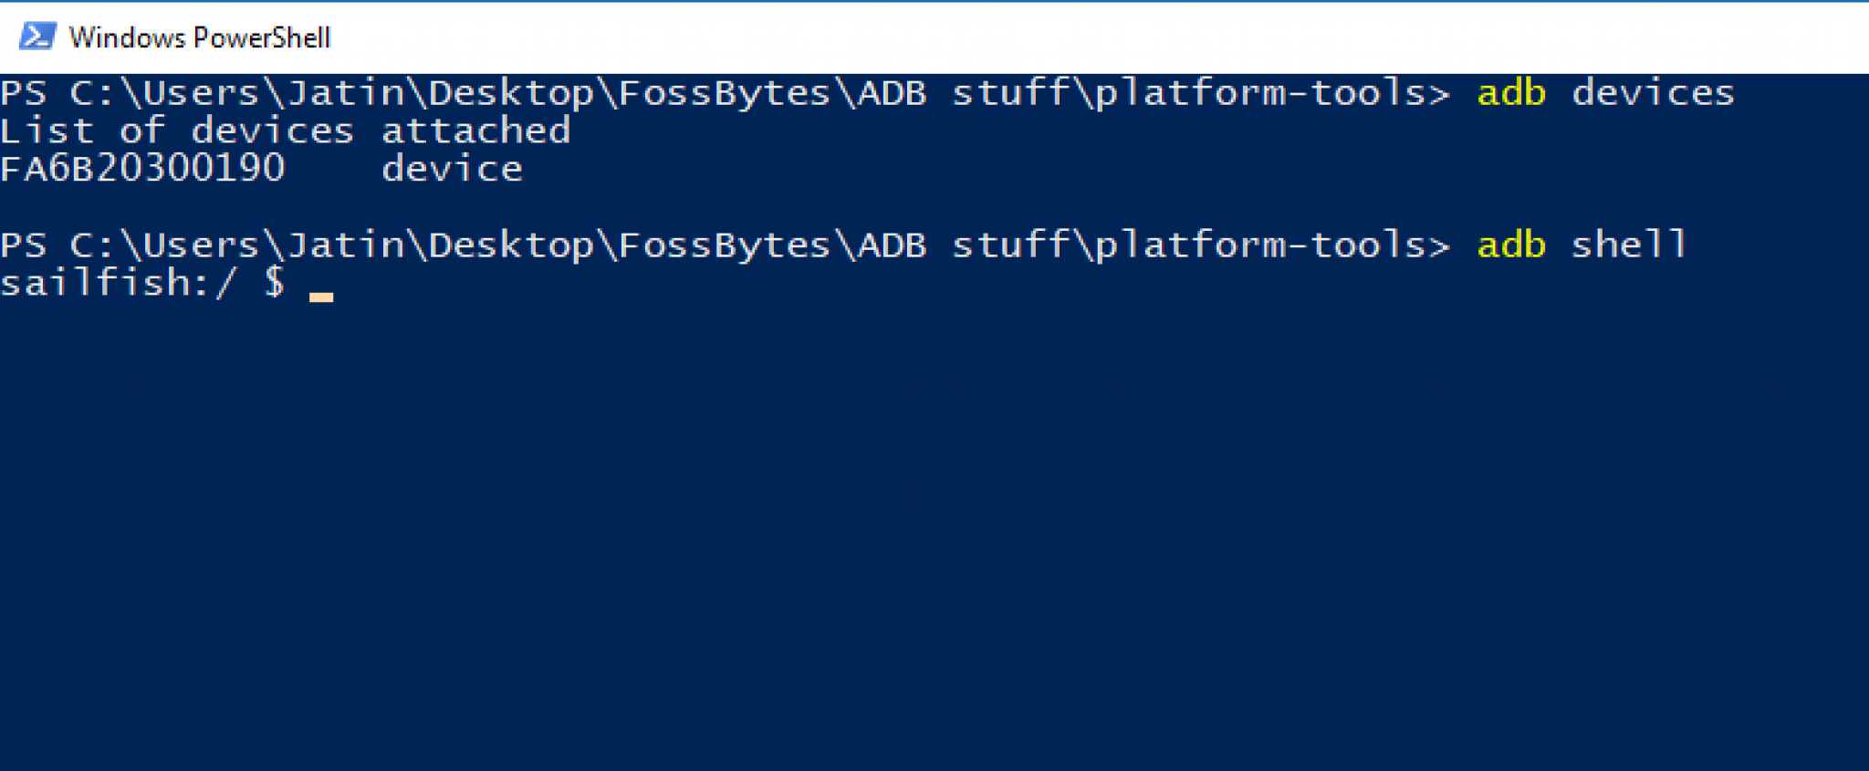Click the dollar sign at shell prompt
Image resolution: width=1869 pixels, height=771 pixels.
pyautogui.click(x=274, y=283)
